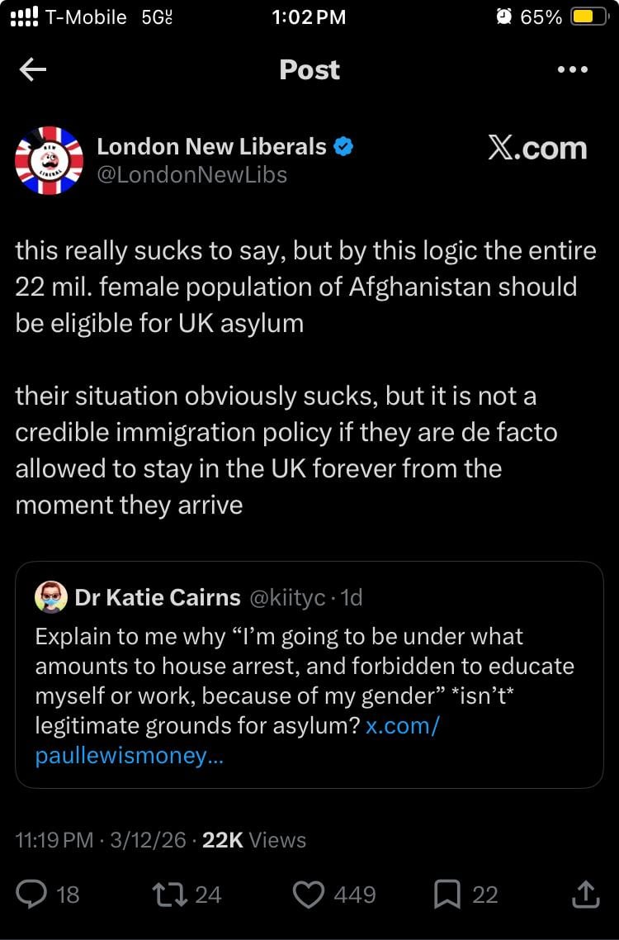Like the post with the heart icon

pyautogui.click(x=309, y=895)
